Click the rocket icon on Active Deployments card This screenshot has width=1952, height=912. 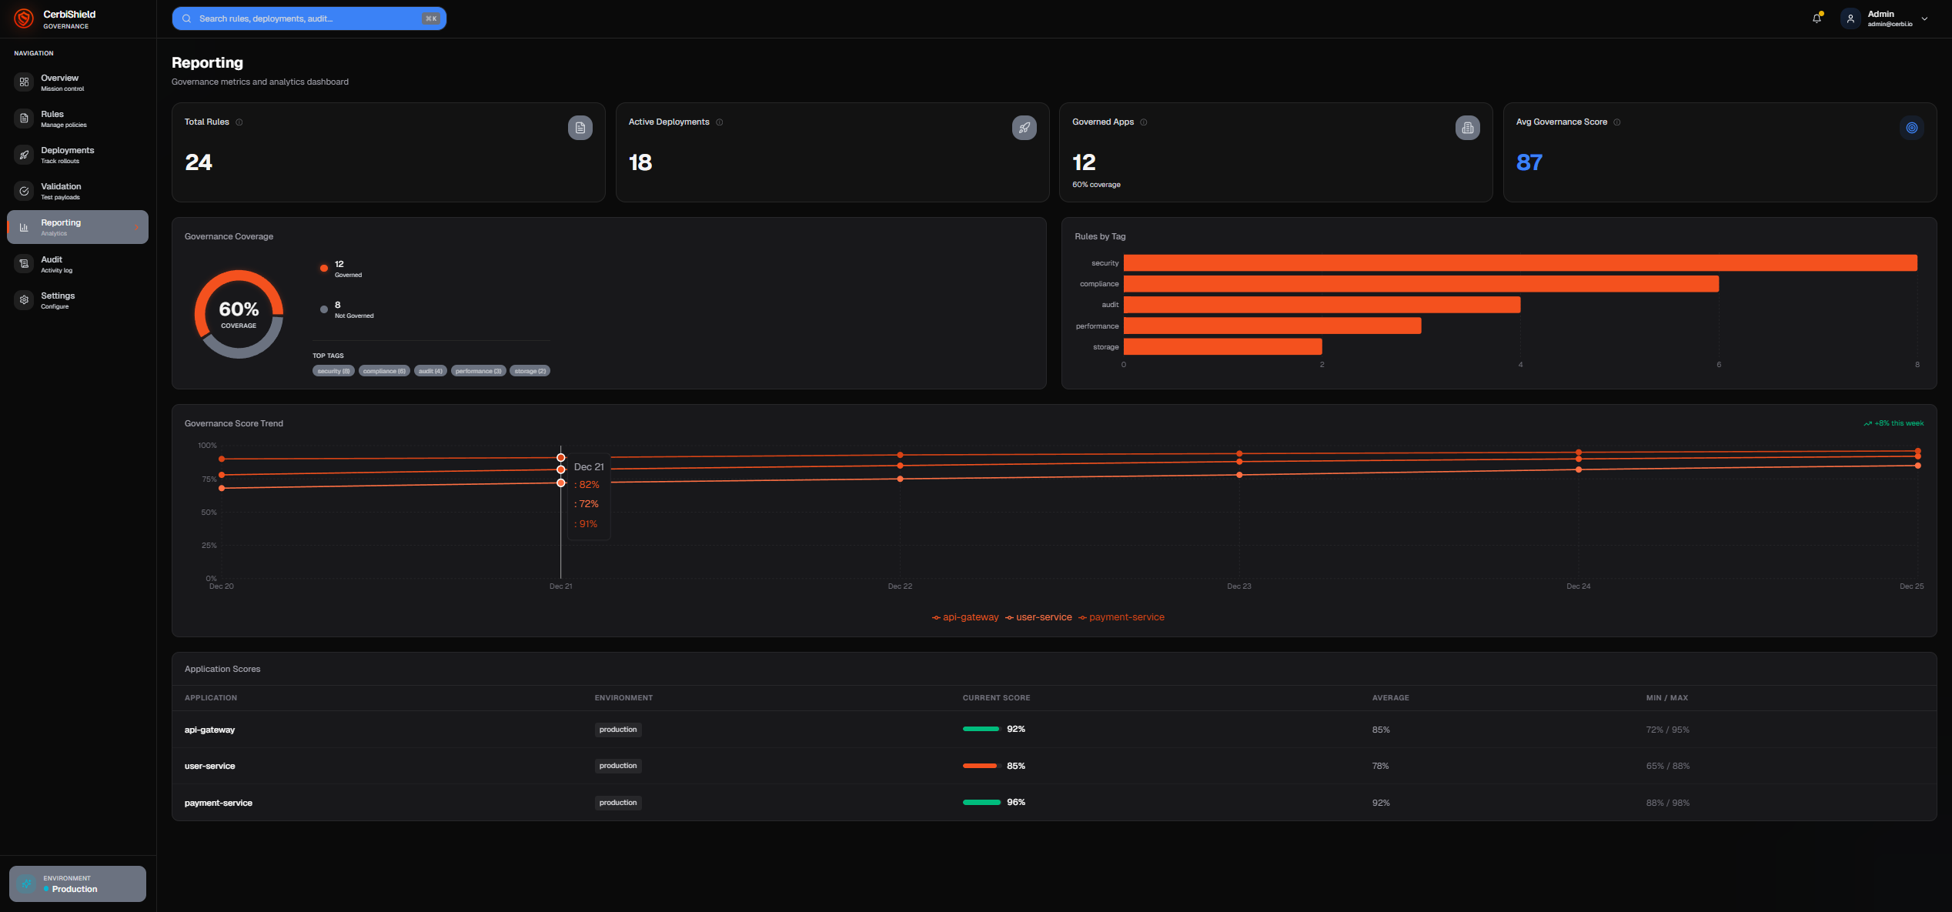(1023, 128)
